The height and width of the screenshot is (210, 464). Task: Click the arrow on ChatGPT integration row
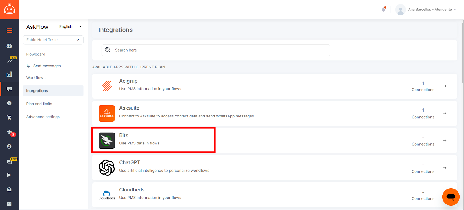click(x=445, y=168)
